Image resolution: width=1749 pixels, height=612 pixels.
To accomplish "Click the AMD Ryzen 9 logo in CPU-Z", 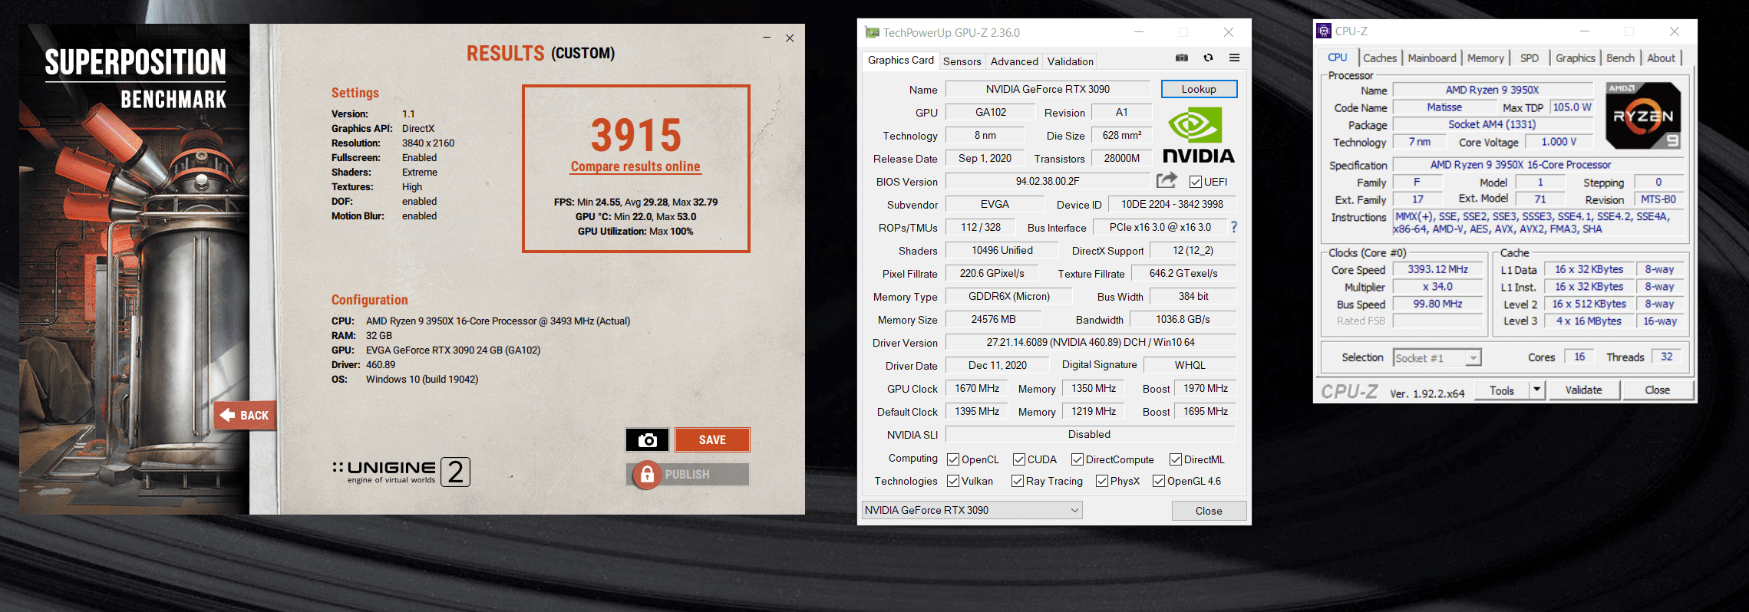I will (1643, 116).
